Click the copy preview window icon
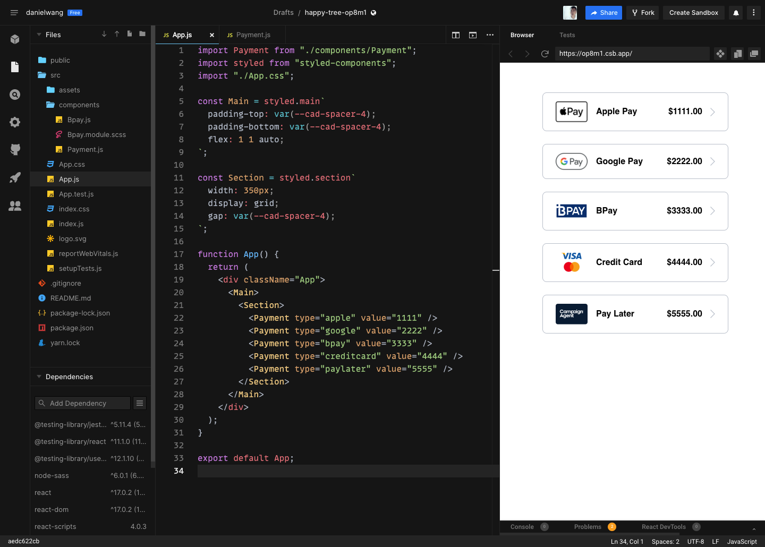 tap(737, 54)
